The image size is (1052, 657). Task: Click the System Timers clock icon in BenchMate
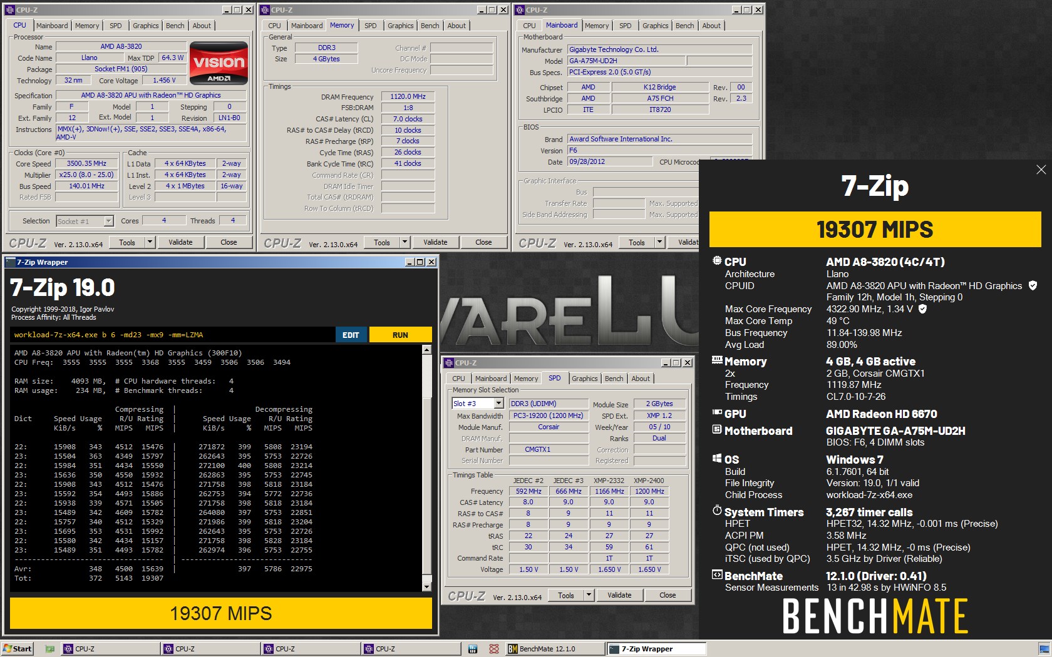[x=717, y=511]
